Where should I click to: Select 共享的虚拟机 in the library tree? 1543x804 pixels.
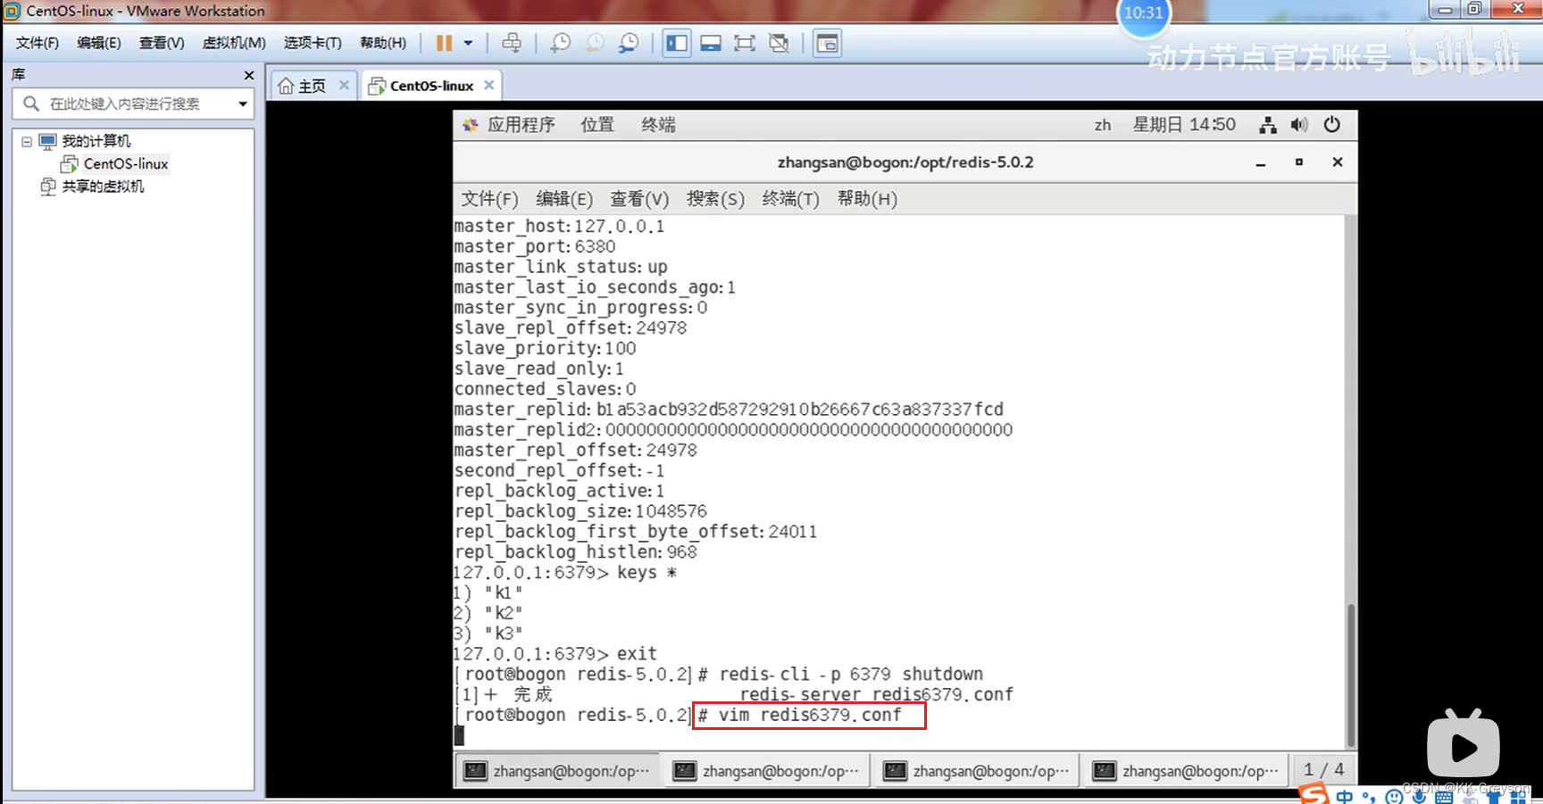pyautogui.click(x=103, y=186)
